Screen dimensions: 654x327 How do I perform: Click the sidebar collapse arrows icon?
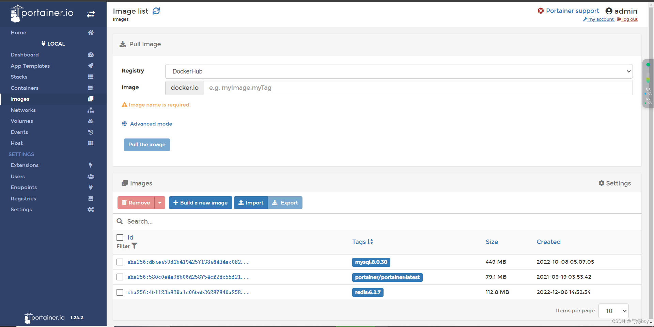coord(91,14)
